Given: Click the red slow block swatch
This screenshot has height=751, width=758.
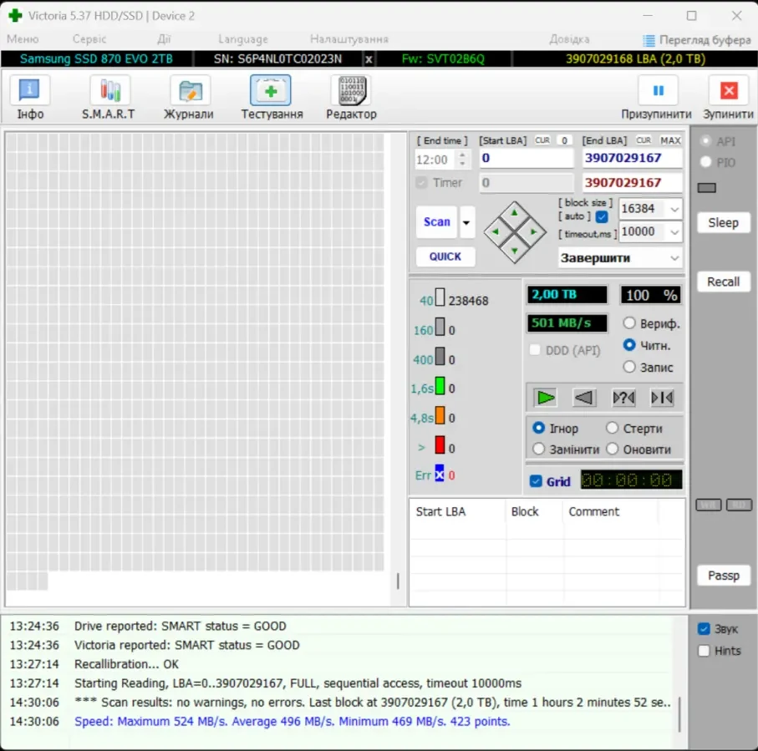Looking at the screenshot, I should pos(440,444).
